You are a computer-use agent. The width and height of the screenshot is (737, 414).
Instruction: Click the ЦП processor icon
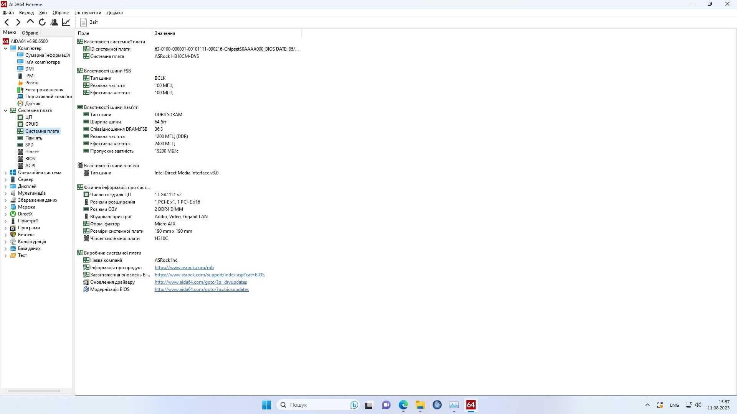click(20, 117)
